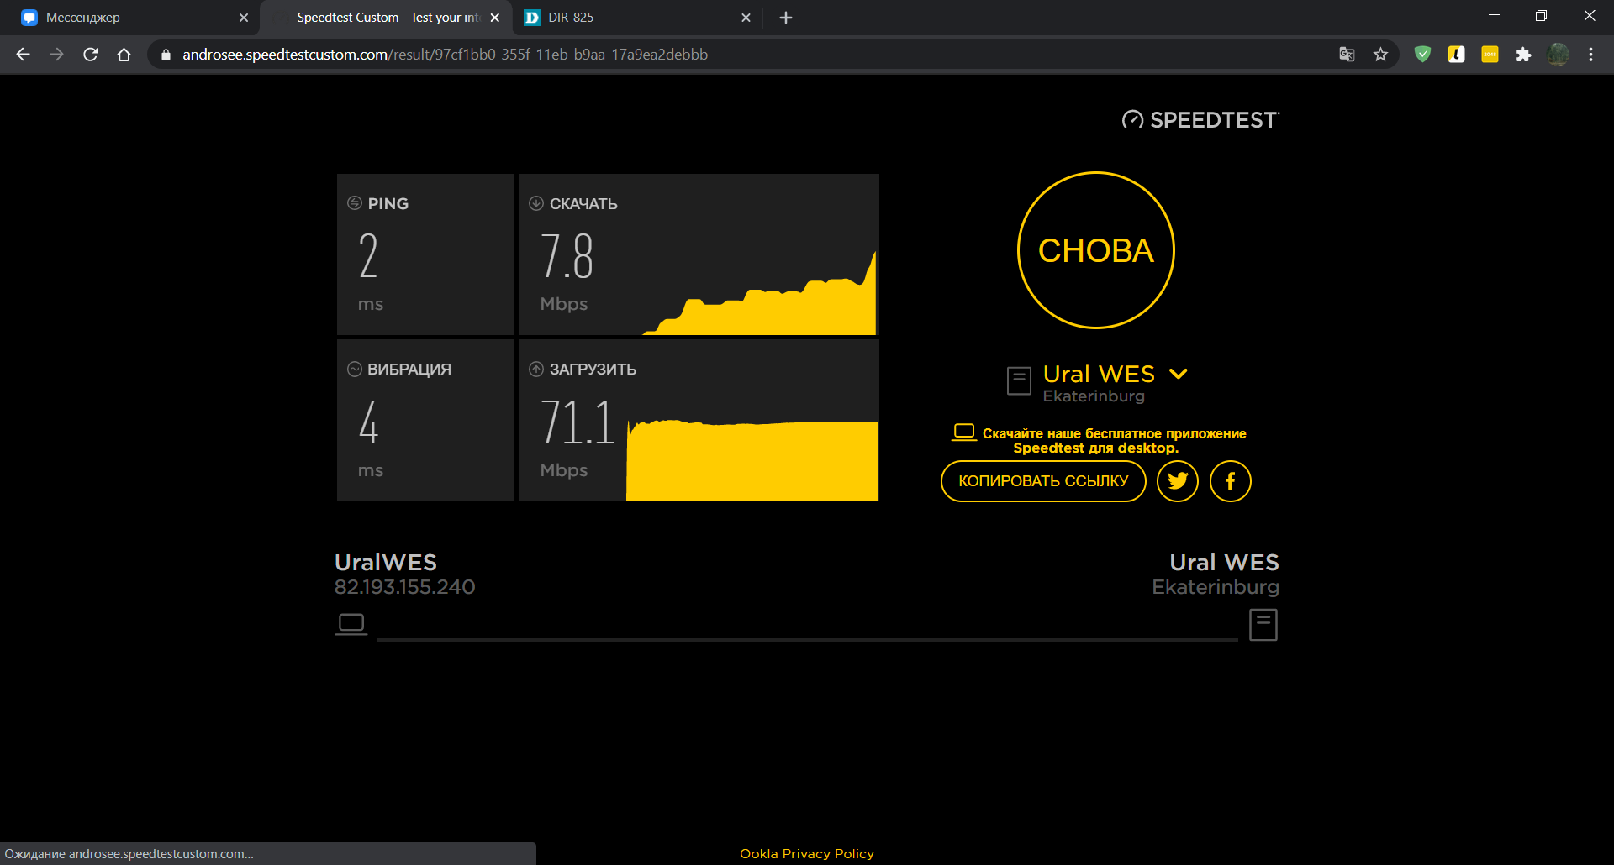The image size is (1614, 865).
Task: Open the Chrome profile avatar
Action: [x=1558, y=55]
